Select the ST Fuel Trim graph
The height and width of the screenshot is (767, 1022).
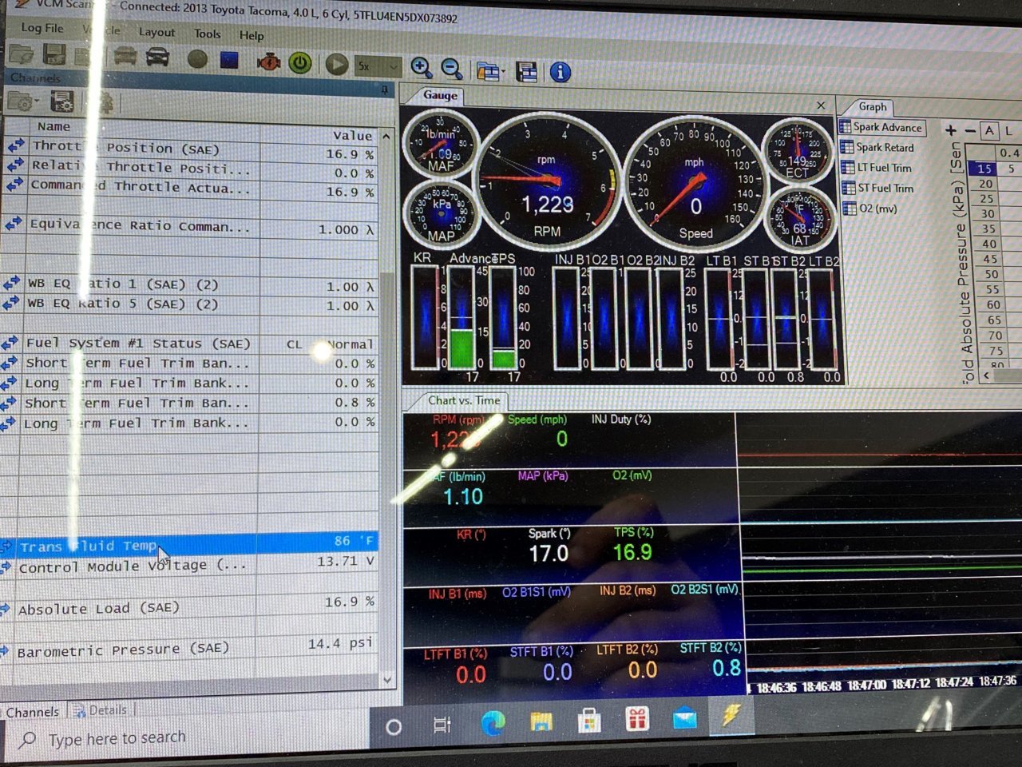(x=878, y=189)
